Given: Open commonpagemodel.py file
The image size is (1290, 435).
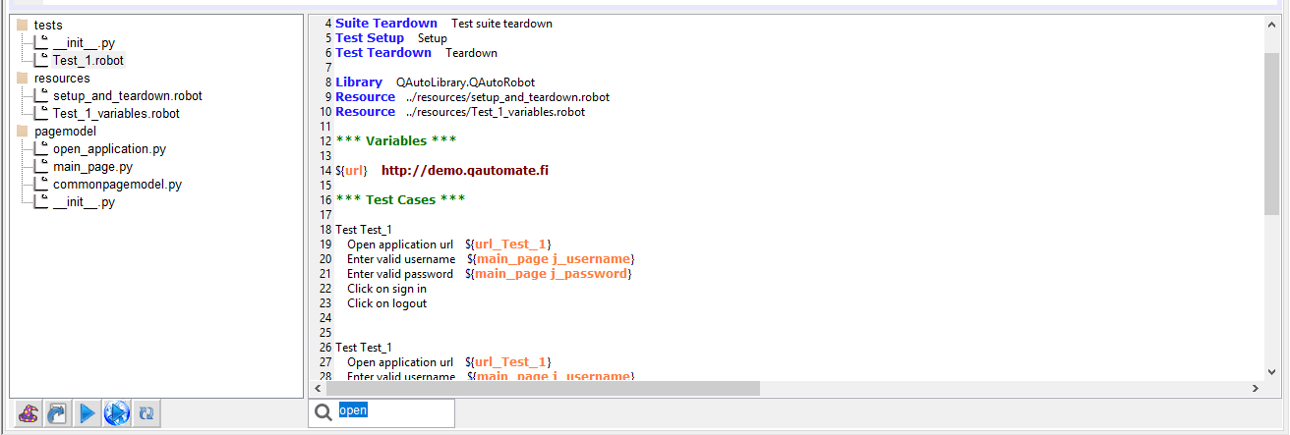Looking at the screenshot, I should tap(117, 184).
